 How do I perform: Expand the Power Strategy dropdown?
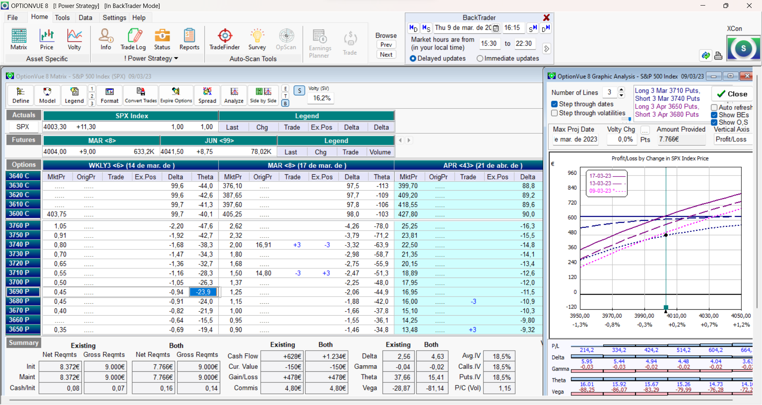(x=176, y=59)
